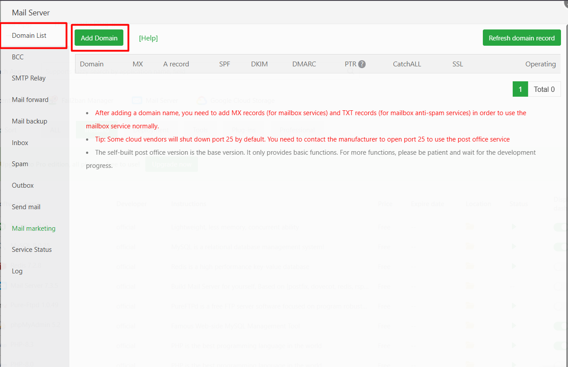568x367 pixels.
Task: Open the Mail backup section
Action: (x=29, y=121)
